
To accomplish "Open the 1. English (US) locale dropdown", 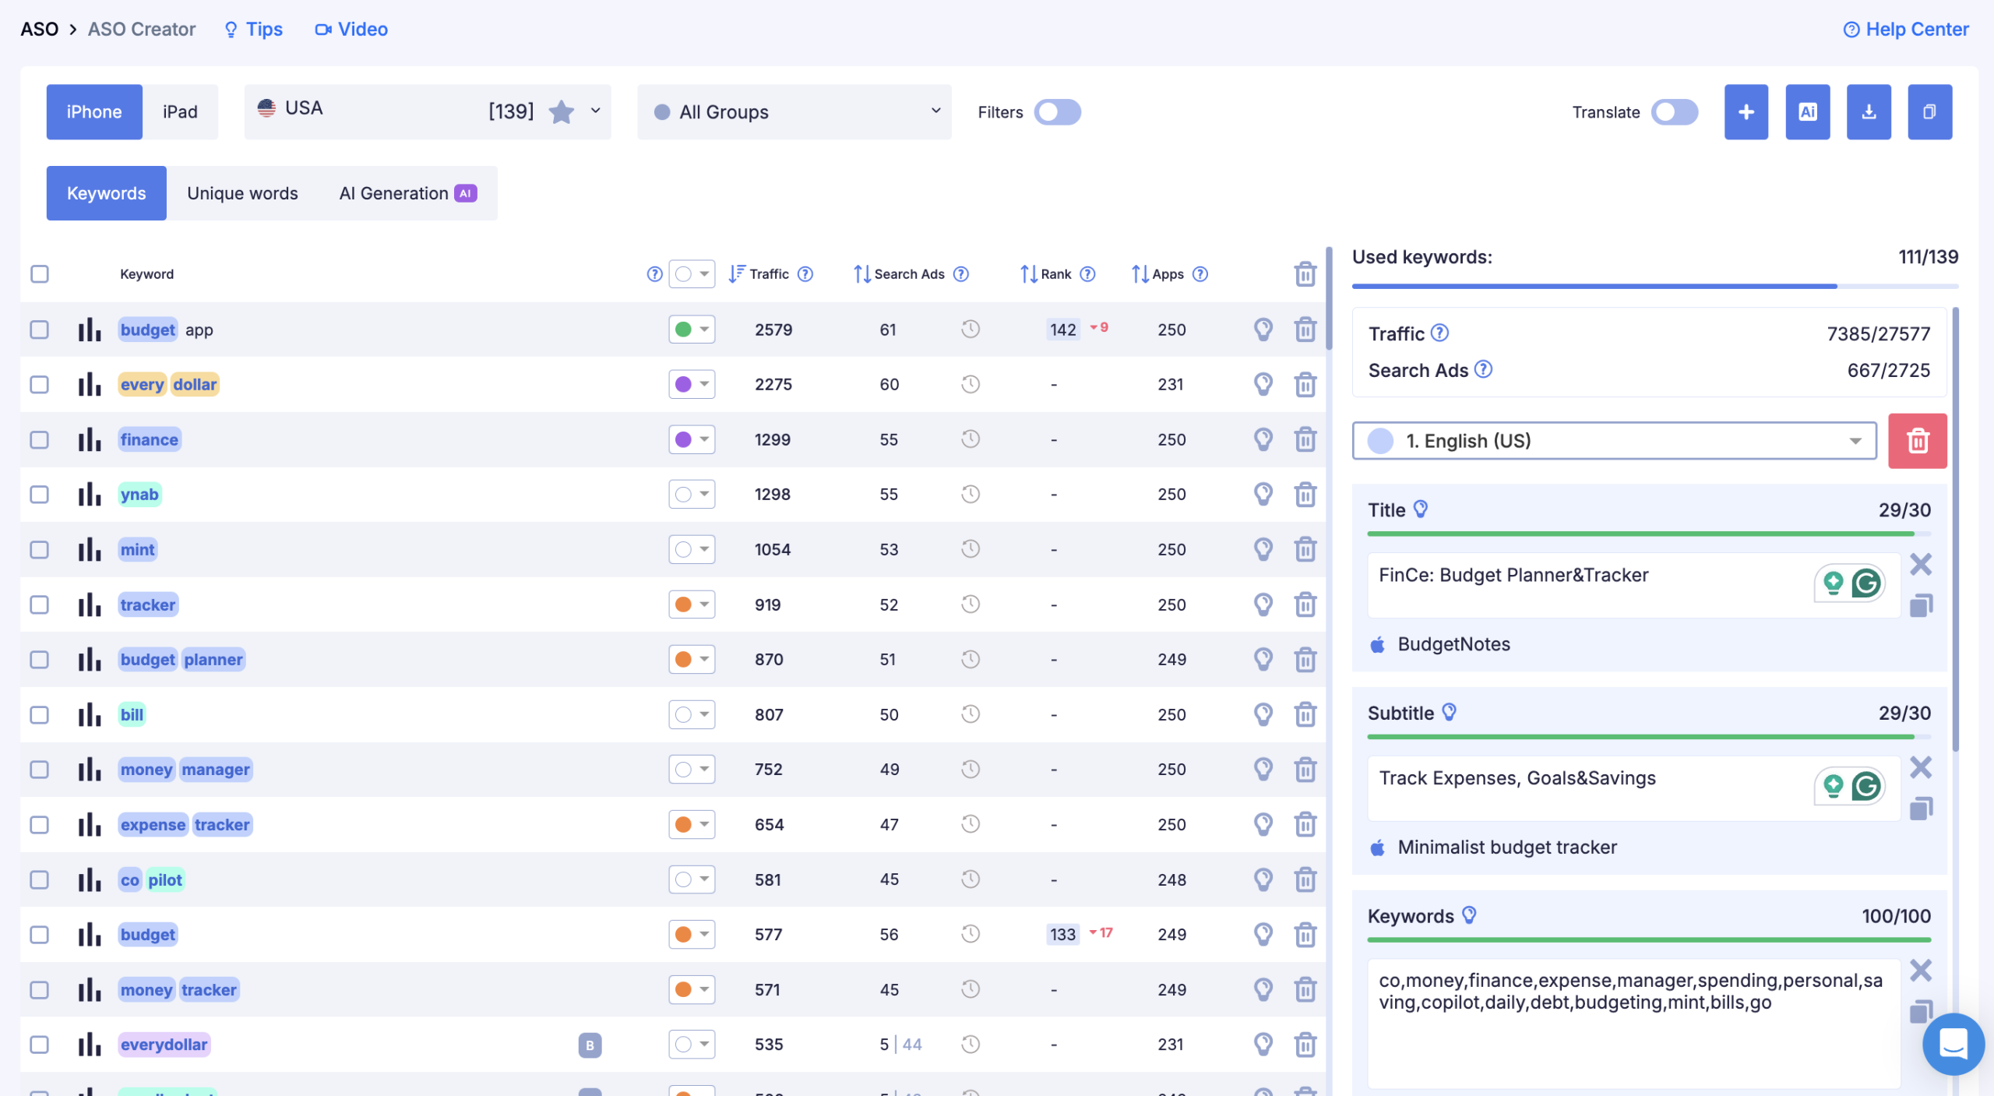I will pyautogui.click(x=1615, y=441).
